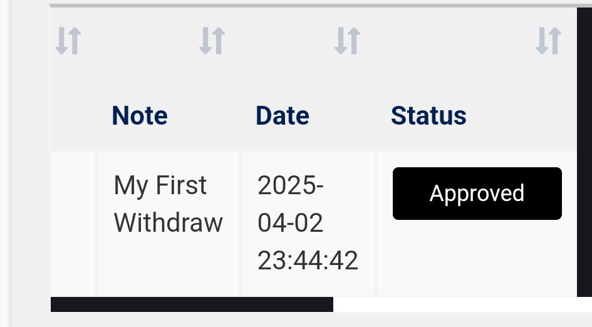The width and height of the screenshot is (592, 327).
Task: Click the sort arrows above Note column
Action: point(212,41)
